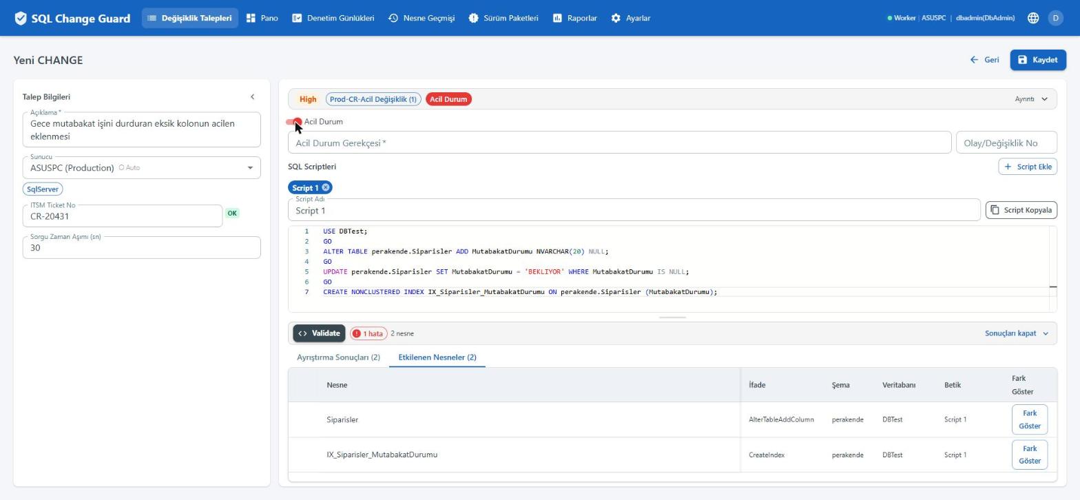Image resolution: width=1080 pixels, height=500 pixels.
Task: Open Ayarlar settings
Action: (630, 19)
